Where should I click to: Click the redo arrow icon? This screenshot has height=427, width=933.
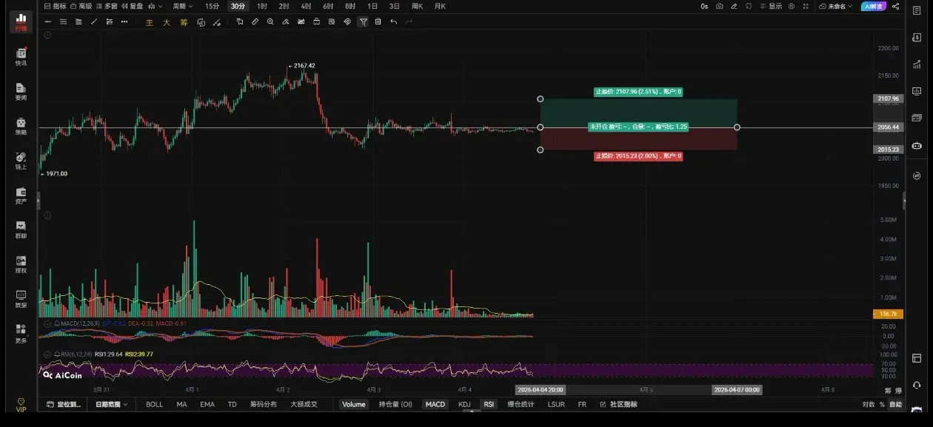409,21
